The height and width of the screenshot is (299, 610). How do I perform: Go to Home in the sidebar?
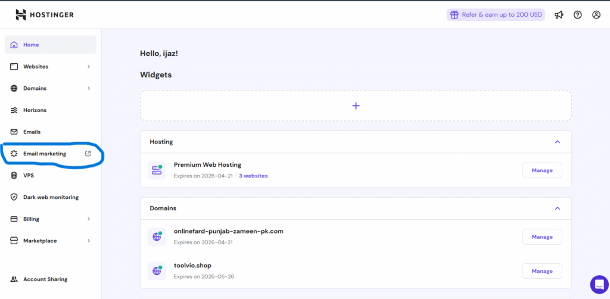pyautogui.click(x=51, y=45)
